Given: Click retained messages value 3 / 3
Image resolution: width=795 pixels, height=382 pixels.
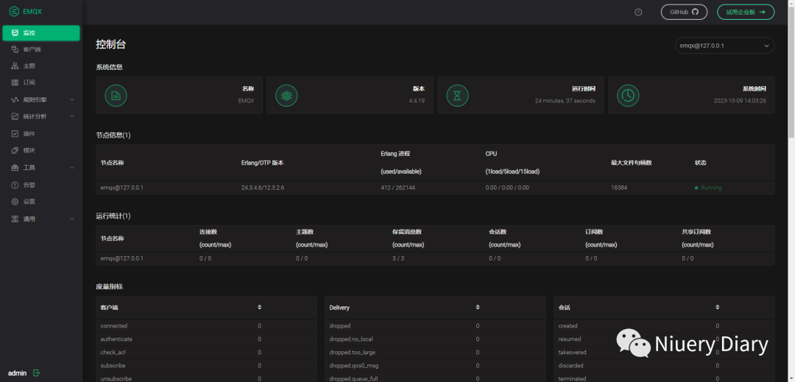Looking at the screenshot, I should tap(398, 258).
